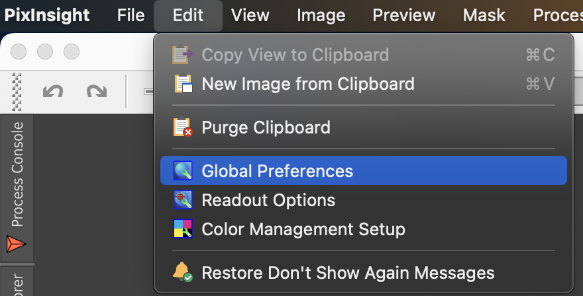583x296 pixels.
Task: Open the Mask menu
Action: (484, 15)
